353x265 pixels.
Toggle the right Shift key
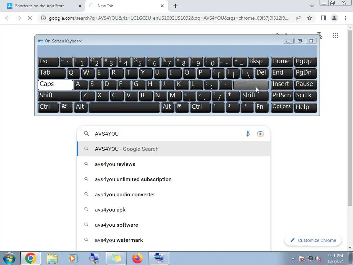point(254,96)
